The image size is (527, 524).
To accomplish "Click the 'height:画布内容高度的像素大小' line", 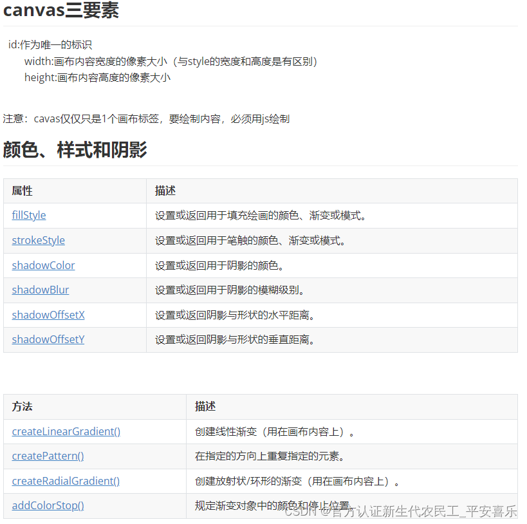I will [97, 78].
